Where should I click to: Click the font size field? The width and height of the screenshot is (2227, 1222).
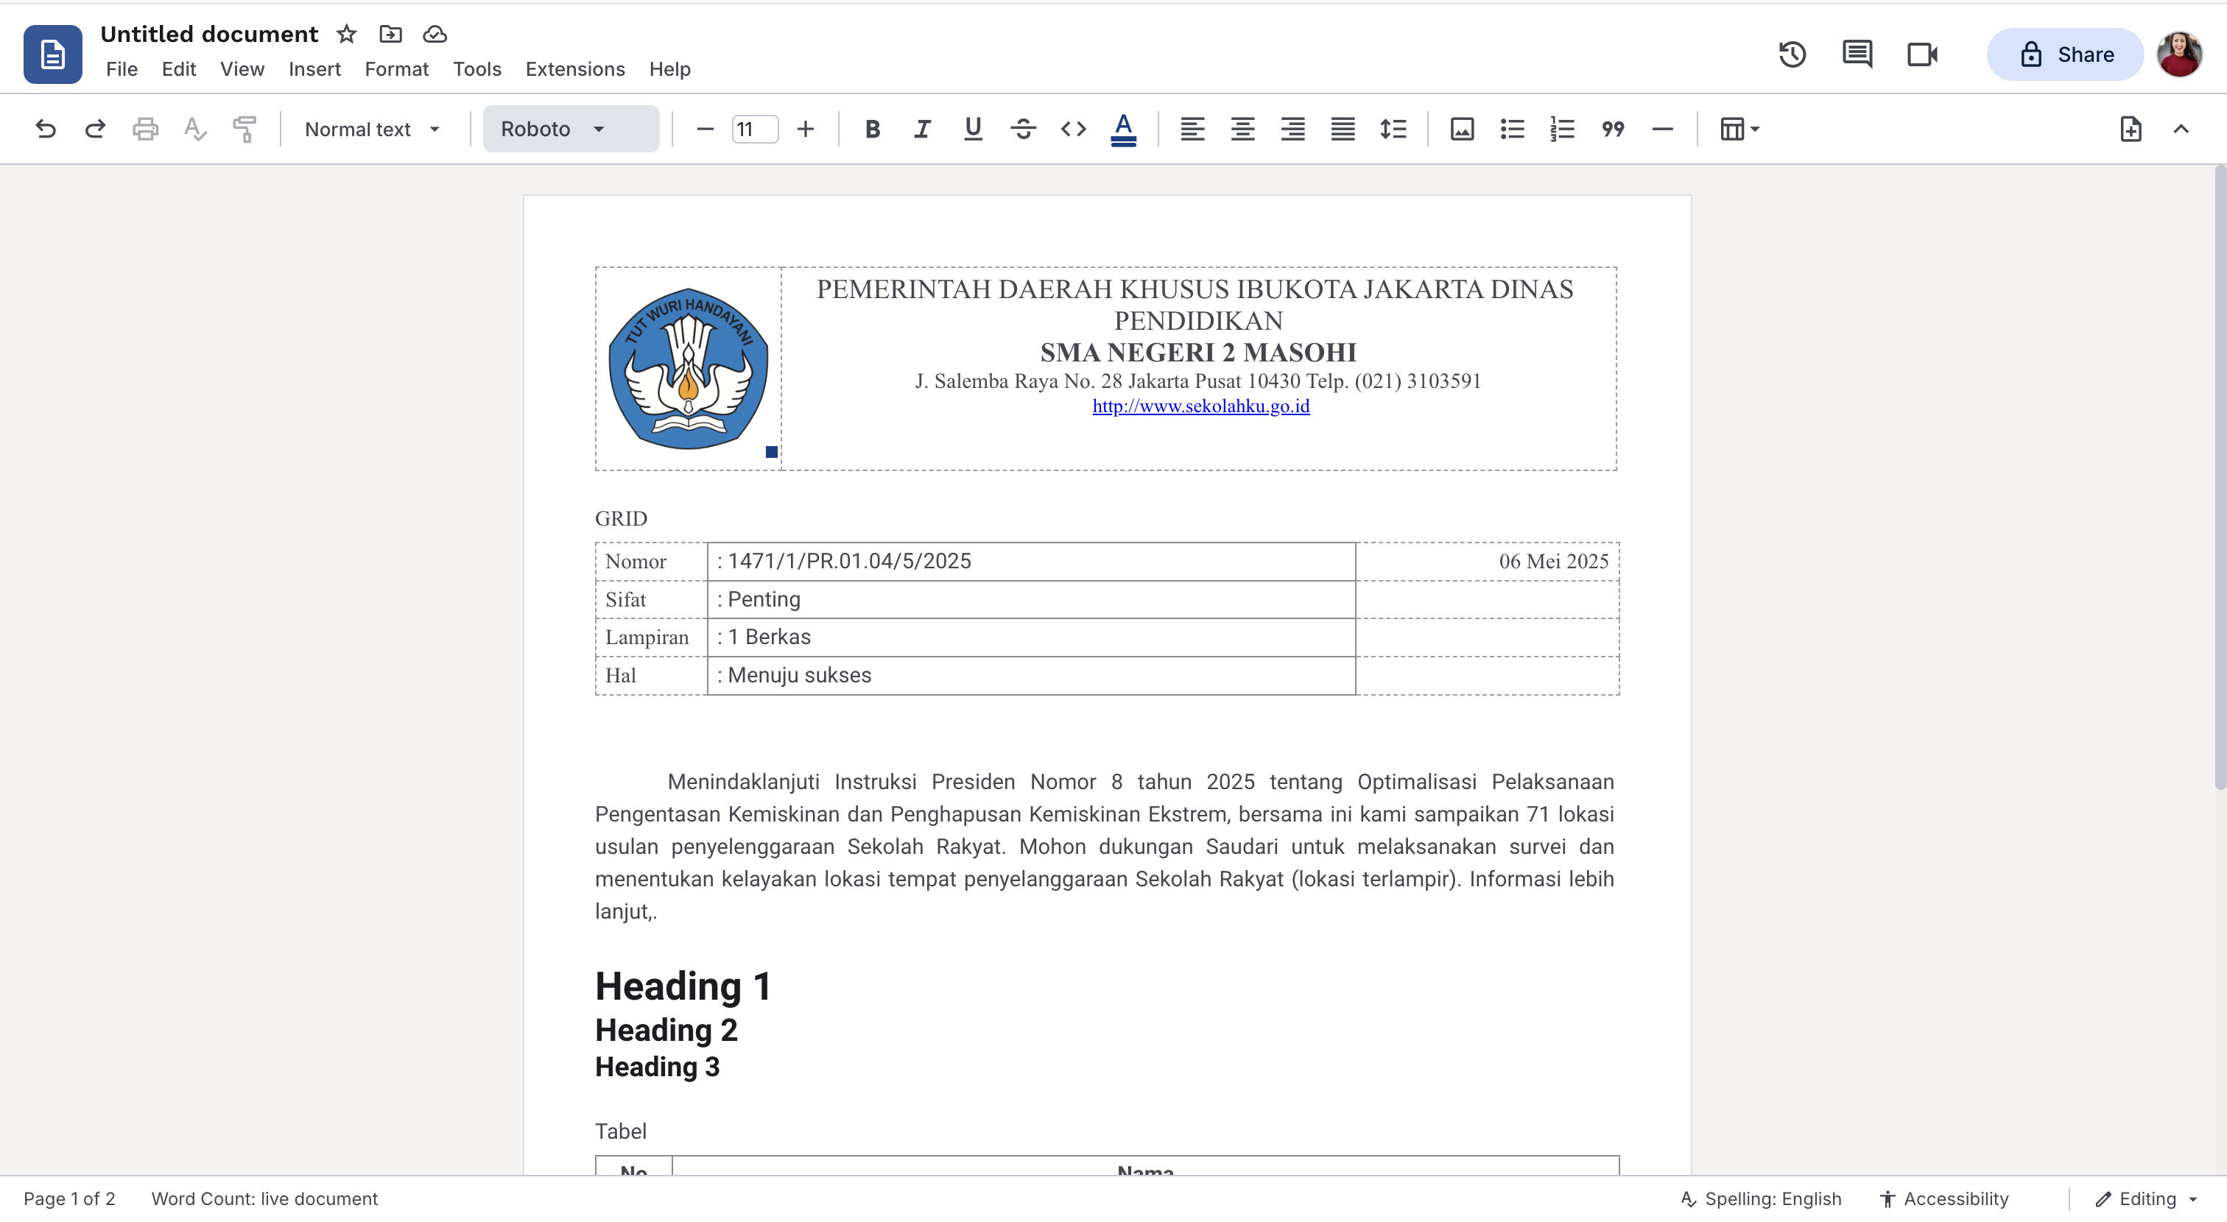point(755,130)
